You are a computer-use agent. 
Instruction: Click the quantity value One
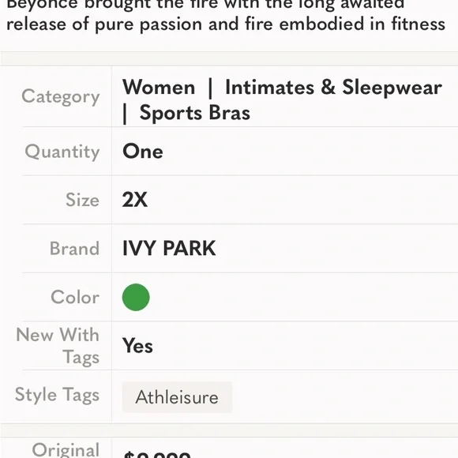coord(143,152)
